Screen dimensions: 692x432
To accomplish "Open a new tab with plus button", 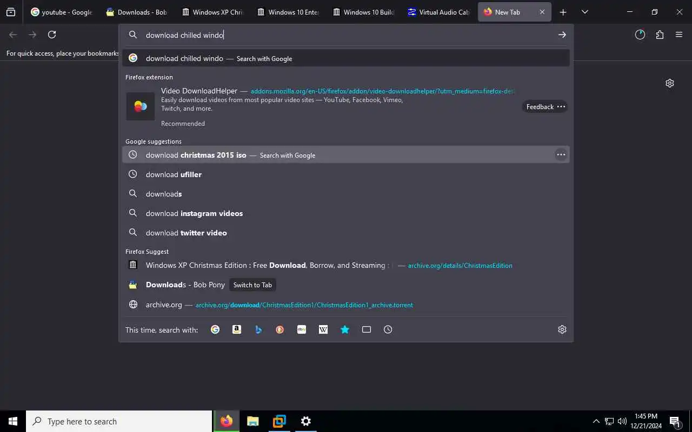I will [x=563, y=12].
